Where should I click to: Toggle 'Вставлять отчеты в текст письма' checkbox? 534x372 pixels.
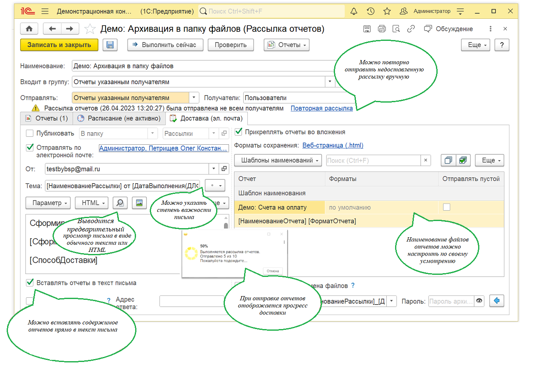(x=30, y=282)
